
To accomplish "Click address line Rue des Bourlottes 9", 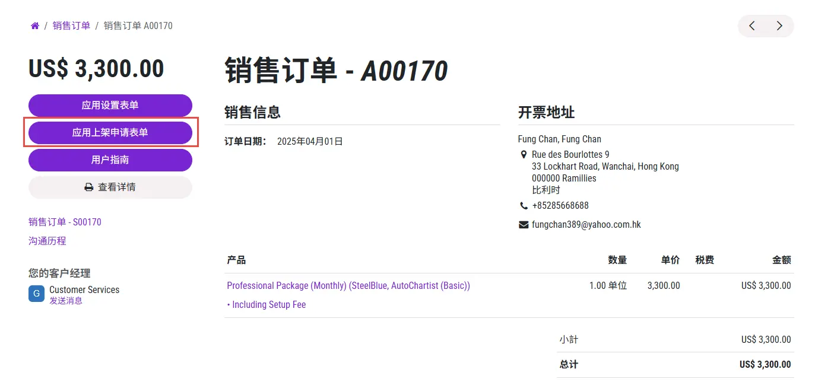I will pos(570,155).
